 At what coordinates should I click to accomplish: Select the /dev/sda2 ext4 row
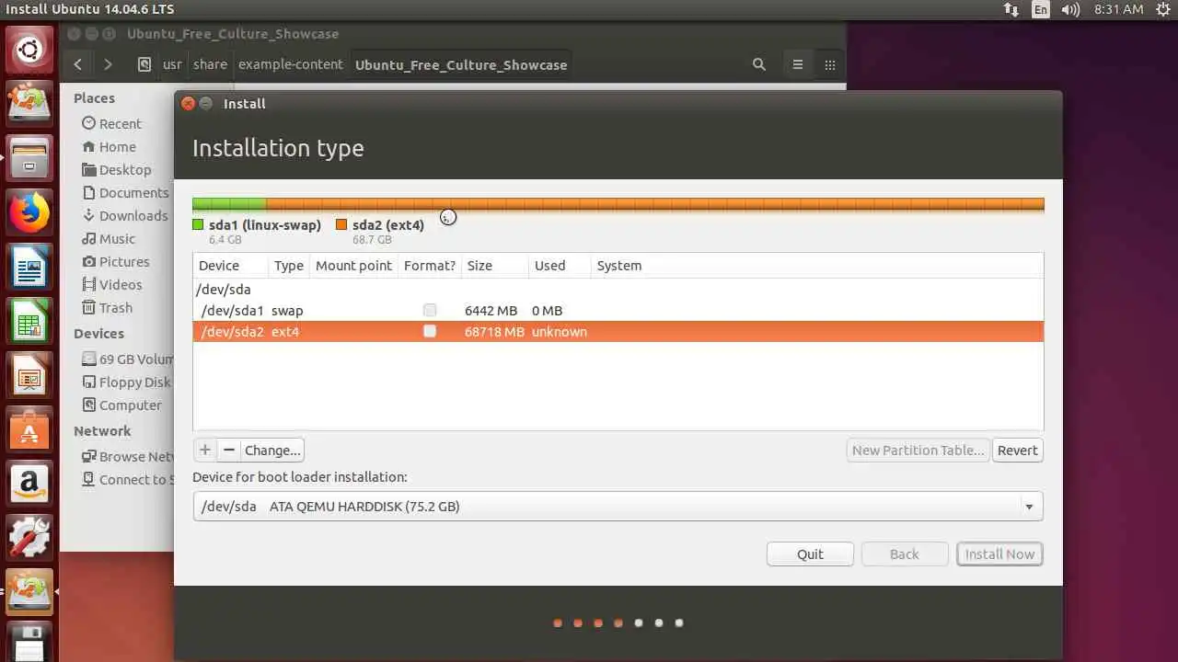[x=618, y=331]
